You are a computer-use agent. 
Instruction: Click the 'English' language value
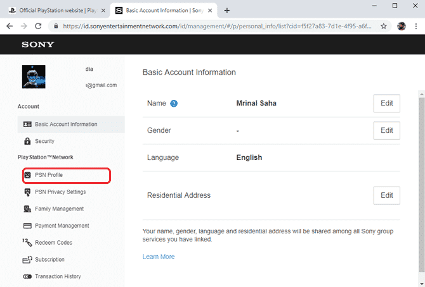pyautogui.click(x=249, y=157)
